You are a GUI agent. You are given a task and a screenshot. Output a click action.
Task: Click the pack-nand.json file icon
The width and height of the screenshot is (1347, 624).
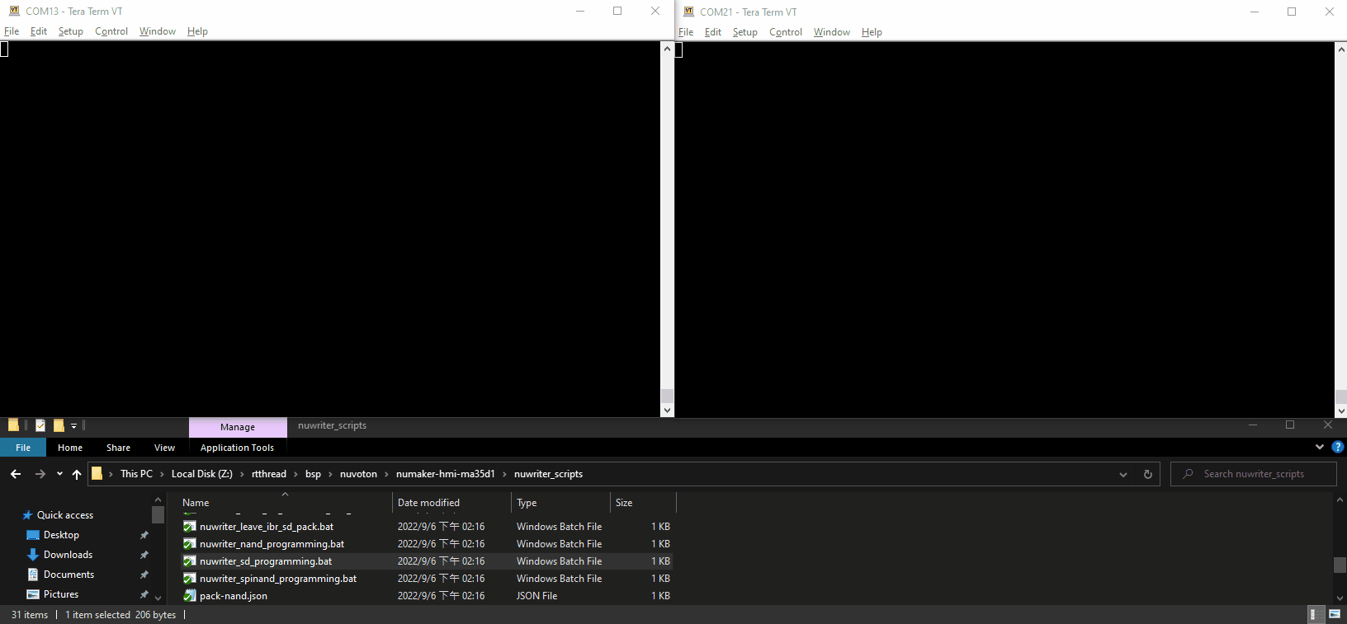(x=190, y=596)
